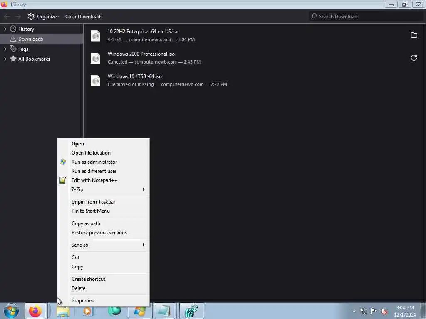
Task: Click the muted volume tray icon
Action: pos(384,312)
